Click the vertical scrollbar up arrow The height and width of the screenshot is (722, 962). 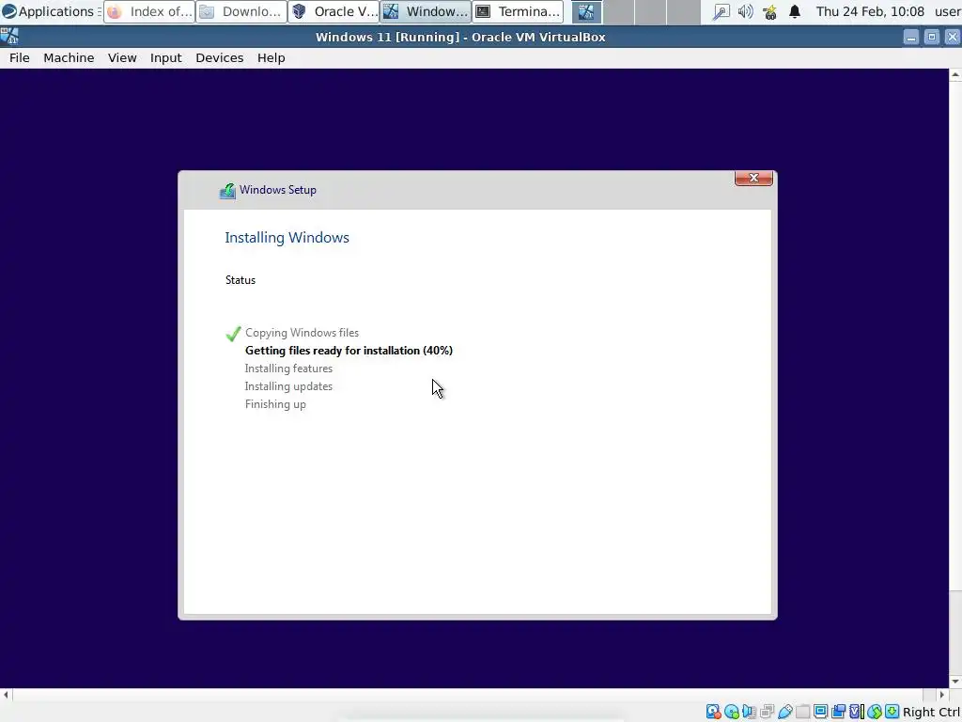tap(955, 74)
